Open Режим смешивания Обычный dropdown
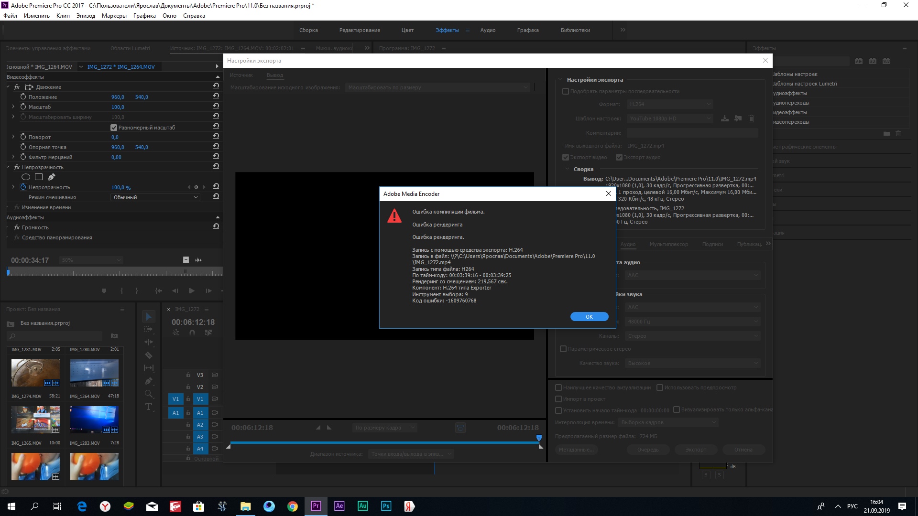The width and height of the screenshot is (918, 516). tap(155, 197)
